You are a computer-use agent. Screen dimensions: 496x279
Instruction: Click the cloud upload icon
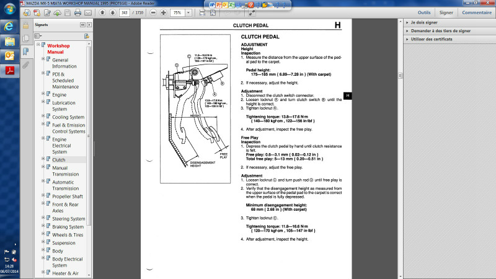pyautogui.click(x=57, y=12)
